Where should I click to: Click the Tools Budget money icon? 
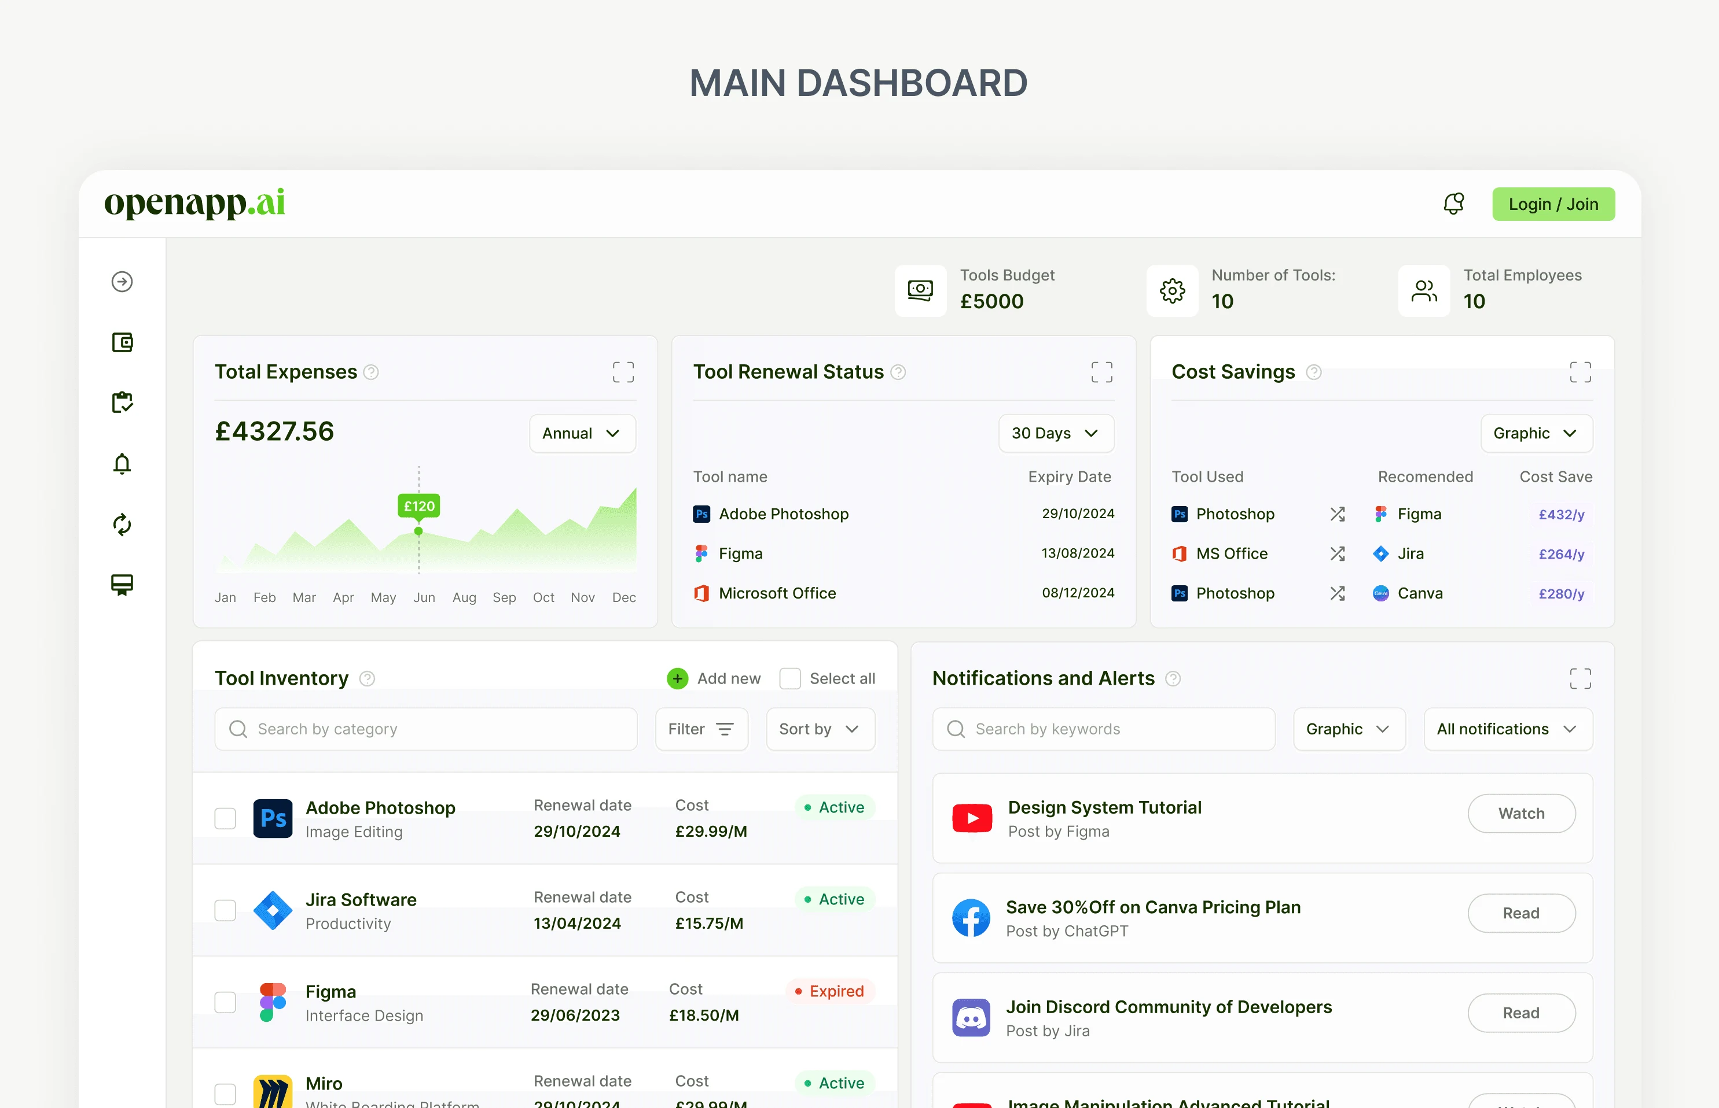[x=920, y=291]
